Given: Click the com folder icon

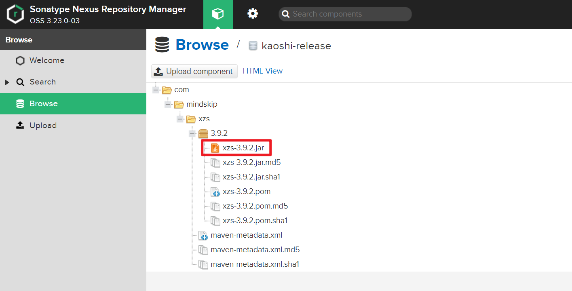Looking at the screenshot, I should [x=167, y=90].
